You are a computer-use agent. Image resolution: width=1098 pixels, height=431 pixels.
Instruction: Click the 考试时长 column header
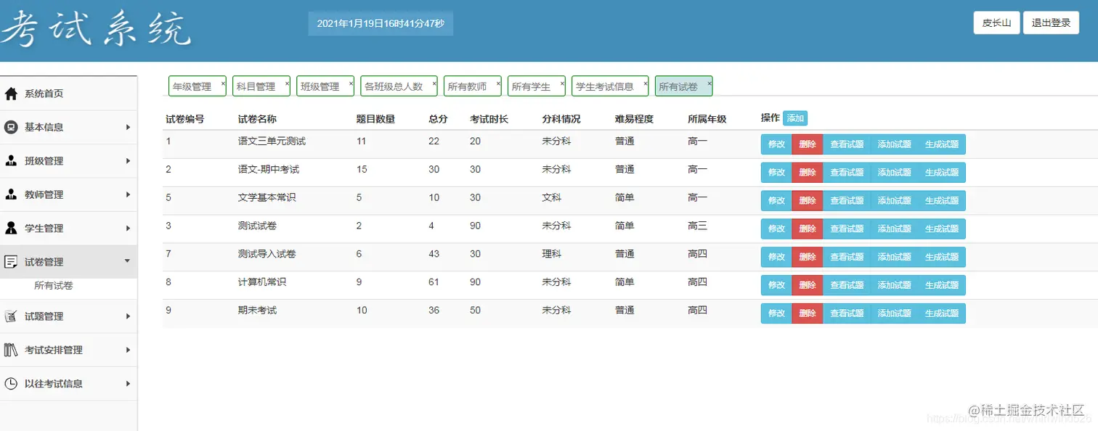pos(489,119)
